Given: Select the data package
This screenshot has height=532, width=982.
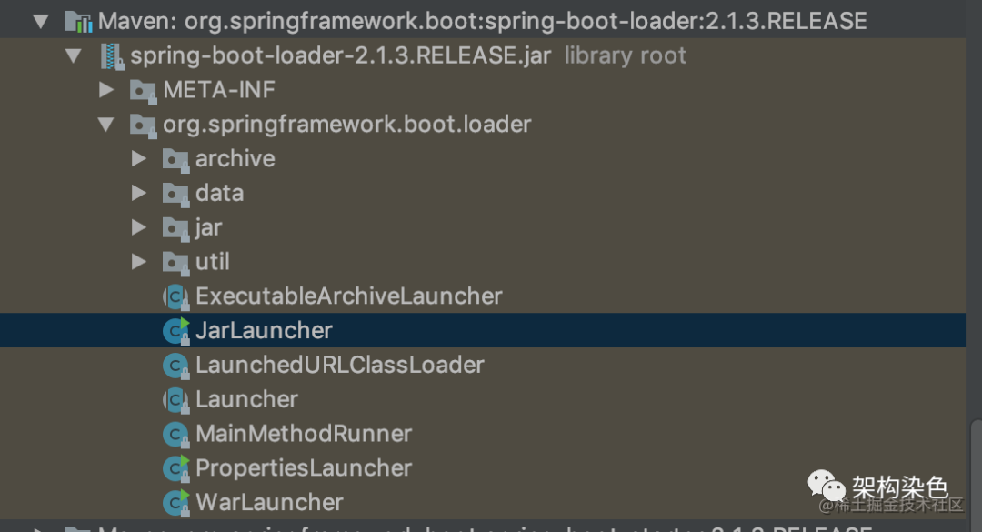Looking at the screenshot, I should click(219, 193).
